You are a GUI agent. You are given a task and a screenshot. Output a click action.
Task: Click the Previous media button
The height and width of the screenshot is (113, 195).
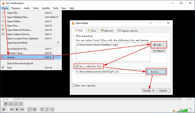coord(12,109)
